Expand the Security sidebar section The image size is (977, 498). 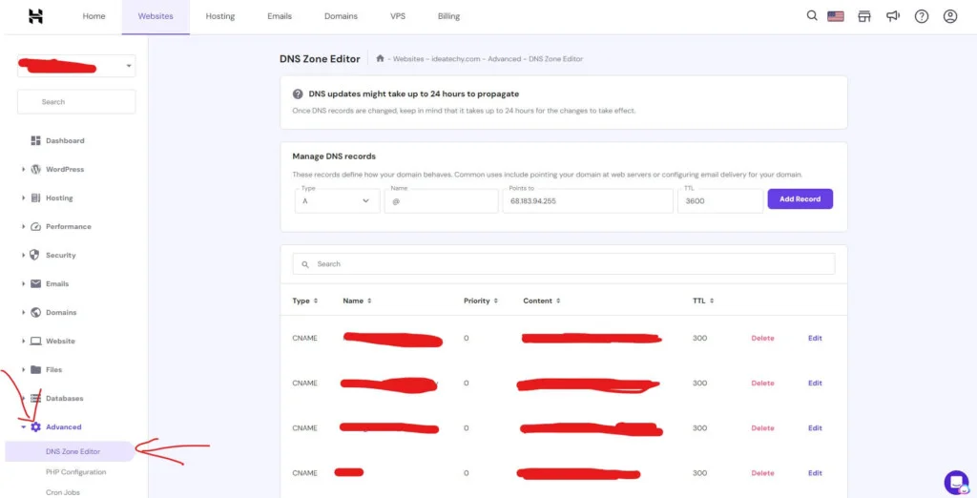pos(24,256)
